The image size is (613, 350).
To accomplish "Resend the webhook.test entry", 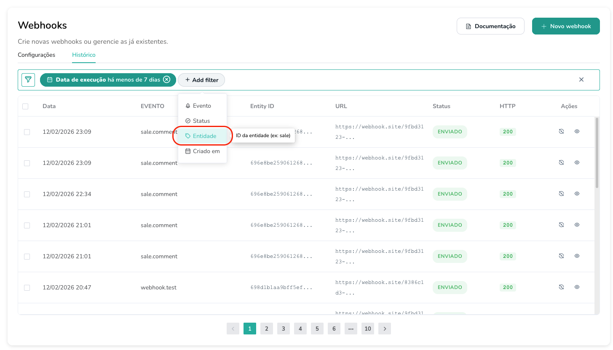I will click(561, 287).
